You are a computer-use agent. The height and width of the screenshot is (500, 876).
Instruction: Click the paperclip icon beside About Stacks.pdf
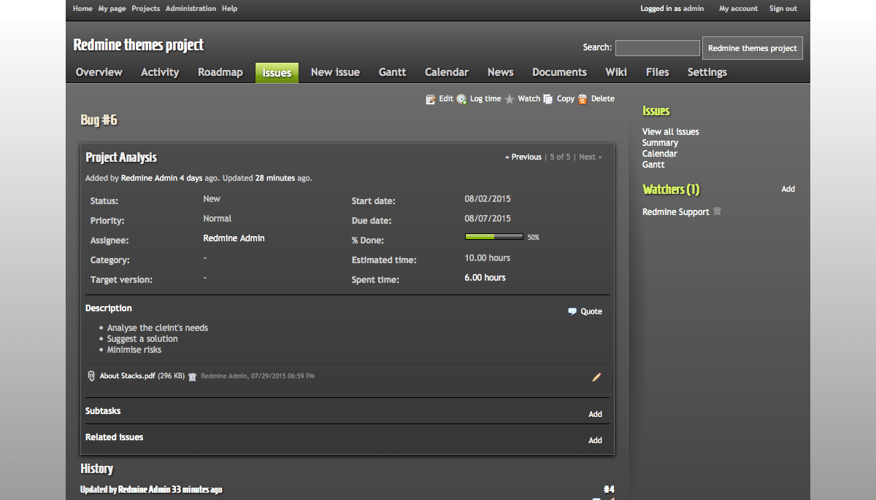(91, 376)
